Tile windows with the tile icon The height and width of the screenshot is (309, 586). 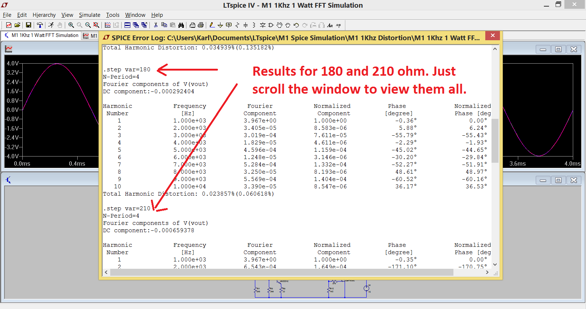tap(127, 25)
